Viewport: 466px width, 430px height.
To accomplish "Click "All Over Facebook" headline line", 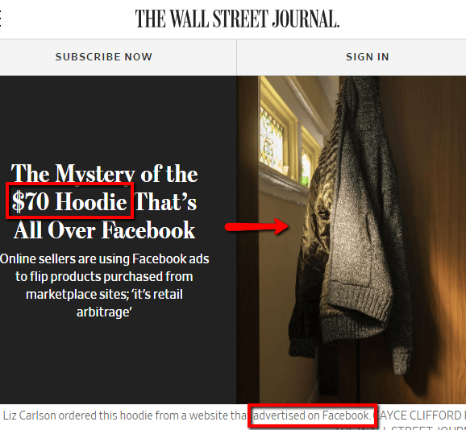I will tap(104, 230).
